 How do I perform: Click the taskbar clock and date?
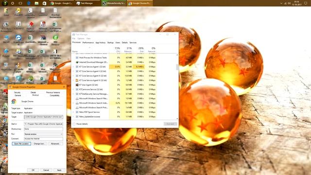pyautogui.click(x=297, y=3)
